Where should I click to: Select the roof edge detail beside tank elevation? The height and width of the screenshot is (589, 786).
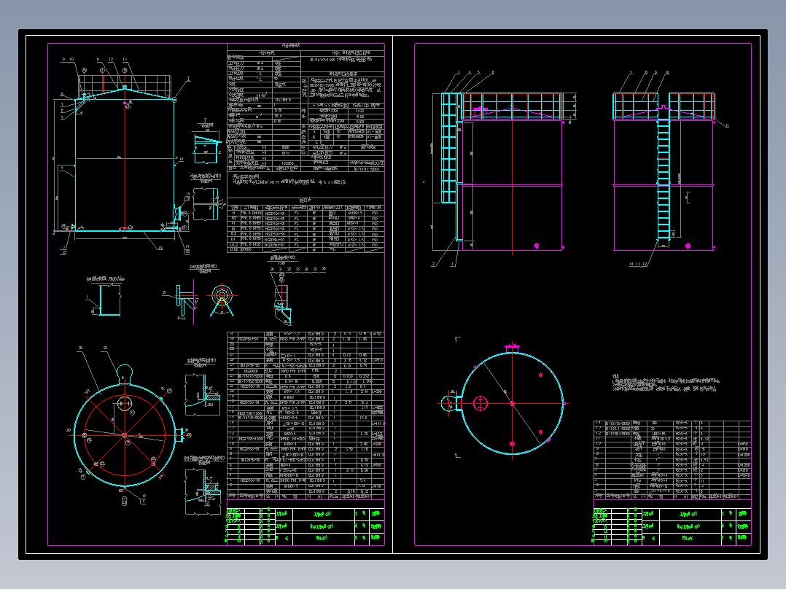point(206,143)
